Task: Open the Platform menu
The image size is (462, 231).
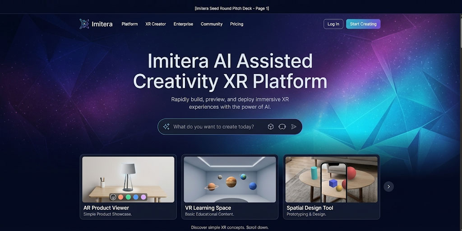Action: [129, 24]
